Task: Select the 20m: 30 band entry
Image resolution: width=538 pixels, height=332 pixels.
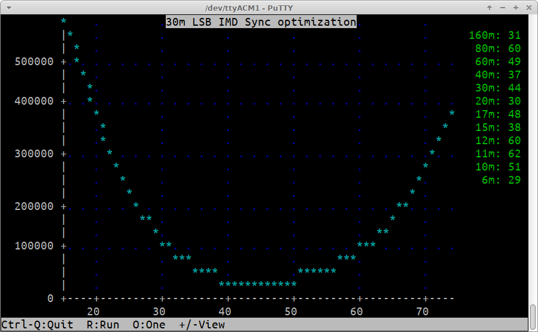Action: (x=497, y=101)
